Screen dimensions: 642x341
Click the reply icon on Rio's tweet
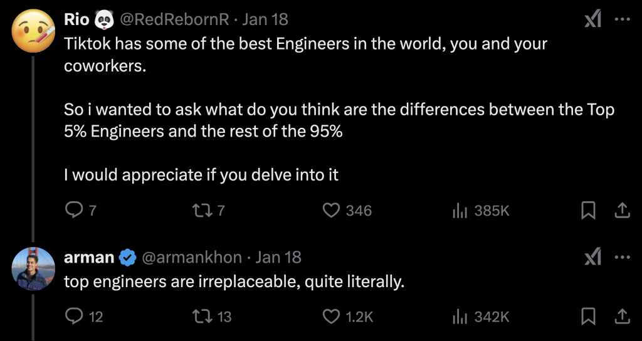tap(74, 211)
